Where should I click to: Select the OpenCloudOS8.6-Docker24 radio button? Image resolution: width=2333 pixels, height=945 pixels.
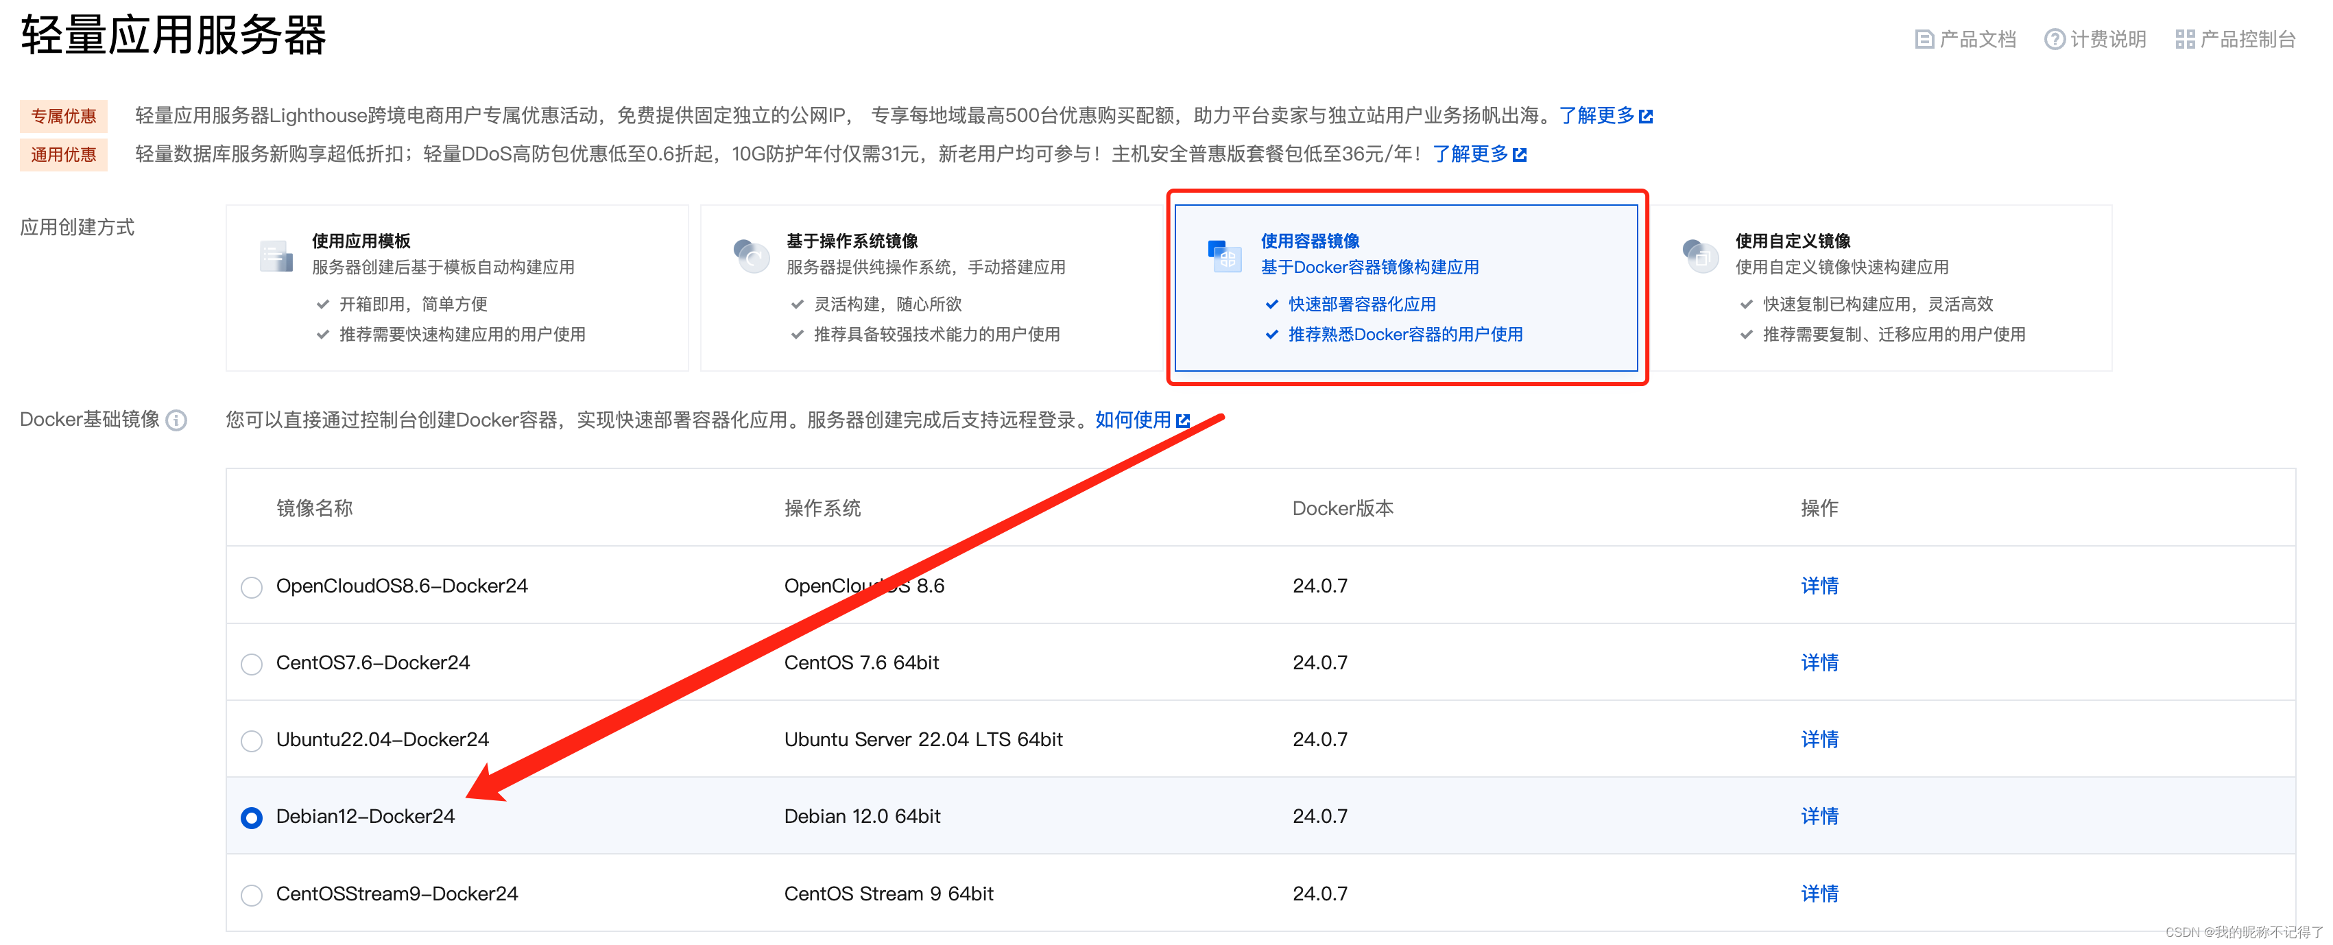point(252,587)
